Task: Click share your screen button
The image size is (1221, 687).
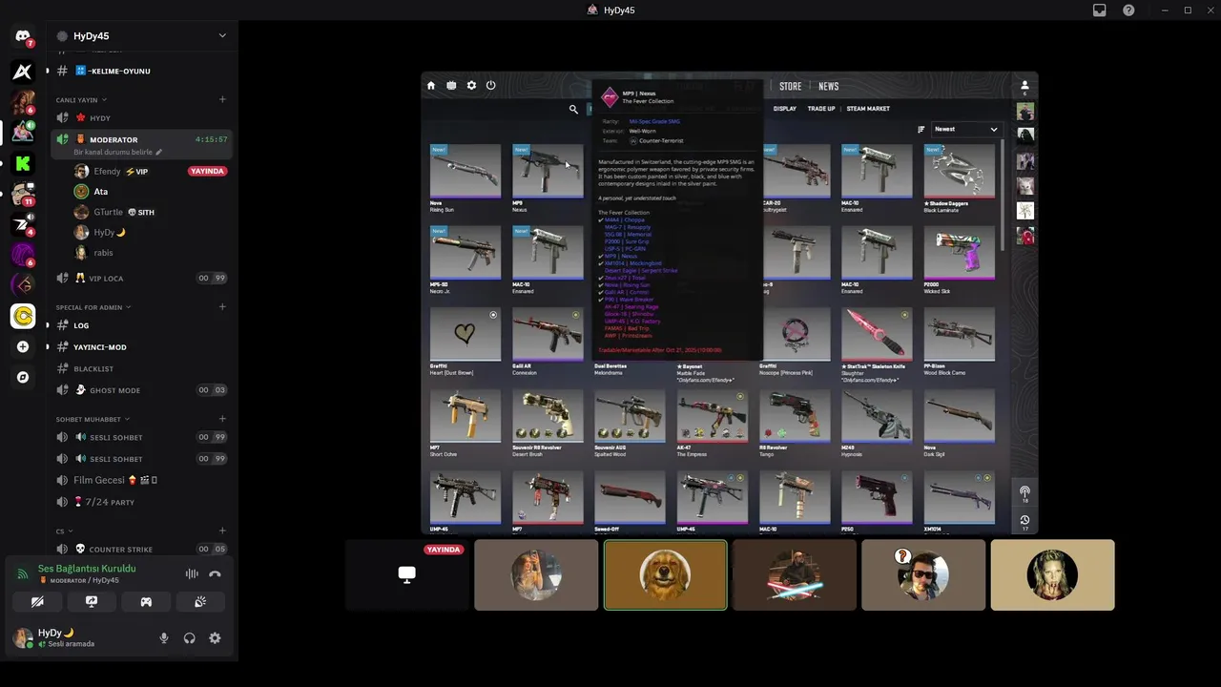Action: pos(92,602)
